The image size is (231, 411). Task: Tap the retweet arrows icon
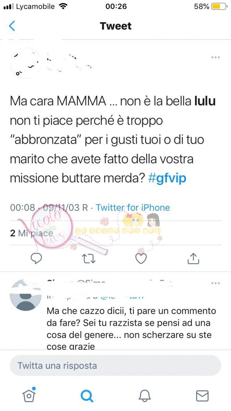click(89, 259)
